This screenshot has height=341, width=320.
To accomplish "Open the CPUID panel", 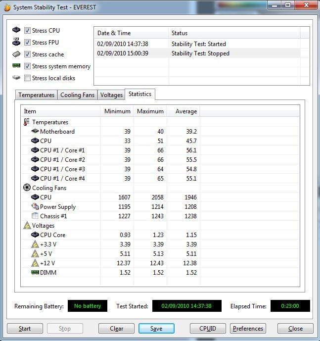I will coord(208,329).
